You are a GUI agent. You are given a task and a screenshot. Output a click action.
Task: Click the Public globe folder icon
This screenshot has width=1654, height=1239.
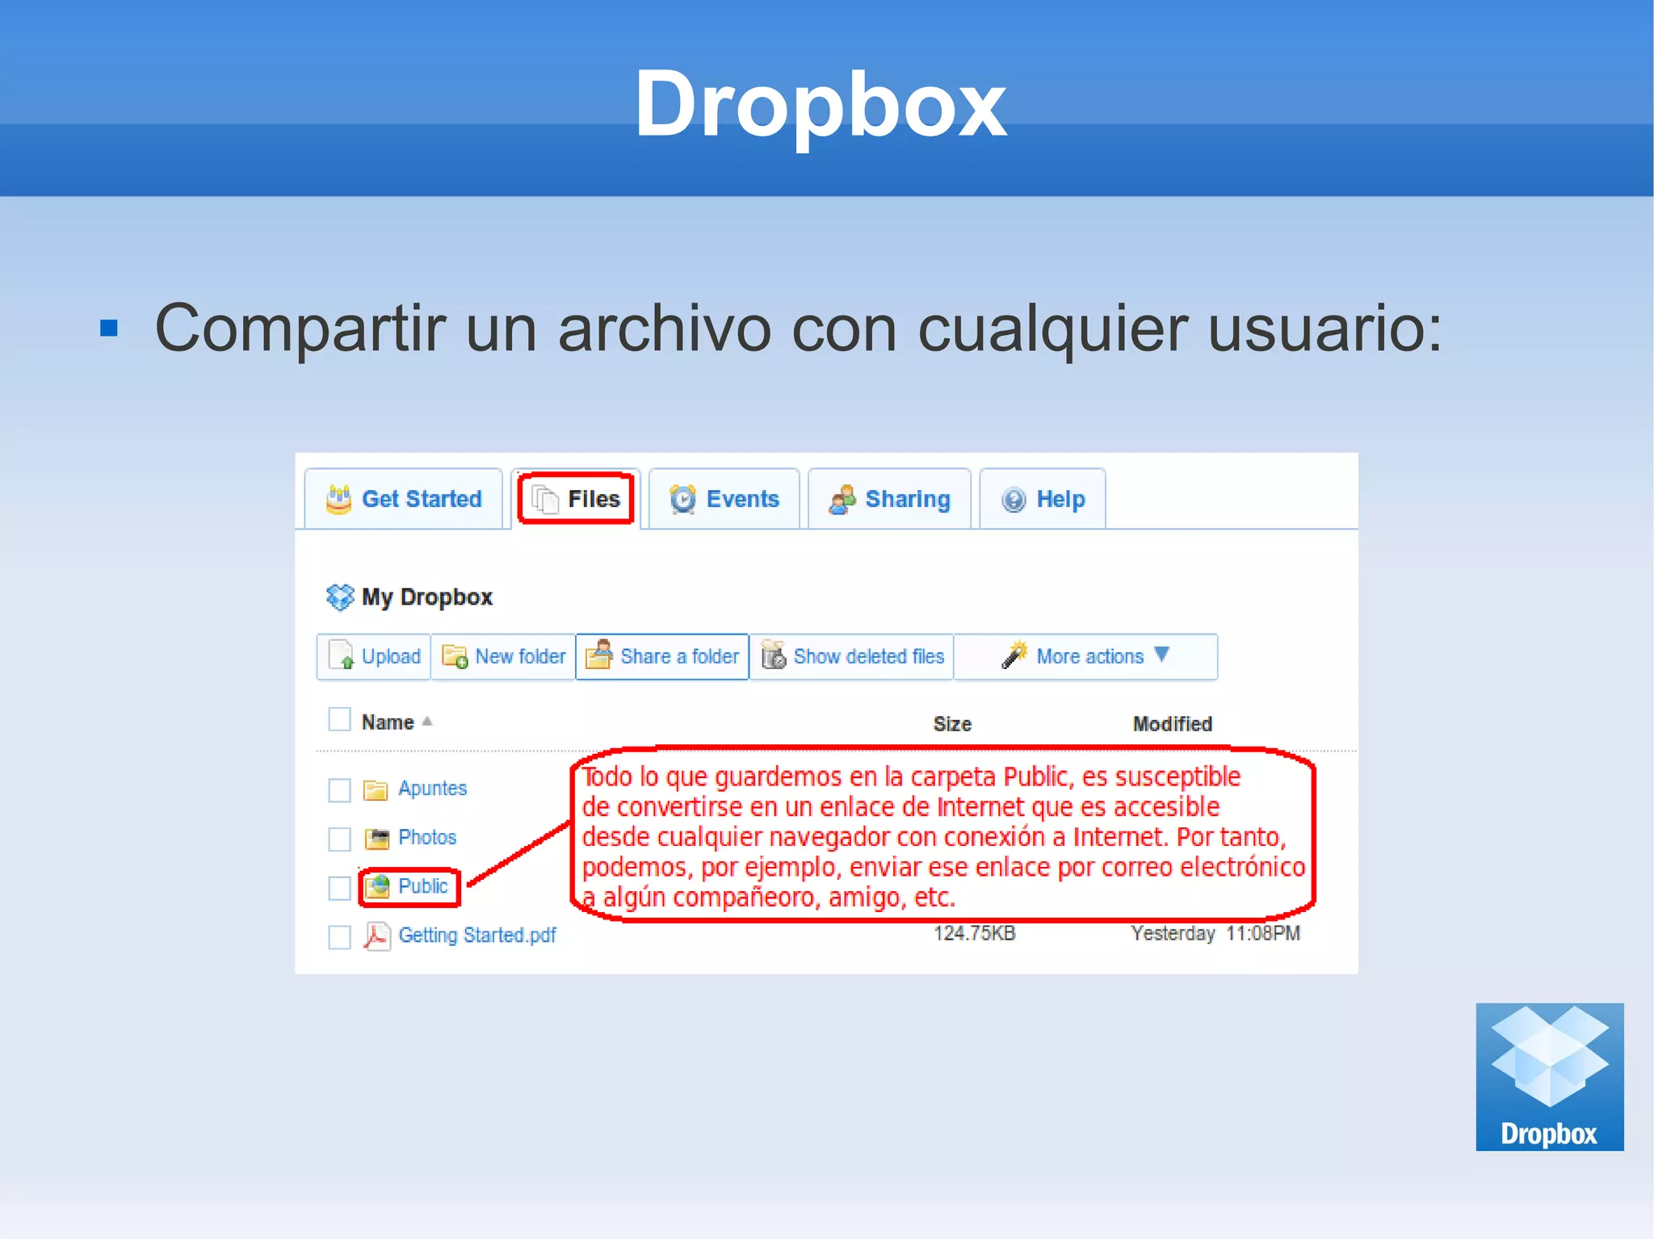[x=376, y=887]
